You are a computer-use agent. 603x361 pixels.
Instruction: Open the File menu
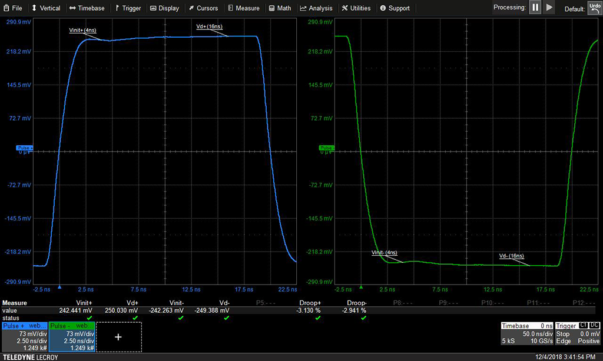pyautogui.click(x=12, y=8)
